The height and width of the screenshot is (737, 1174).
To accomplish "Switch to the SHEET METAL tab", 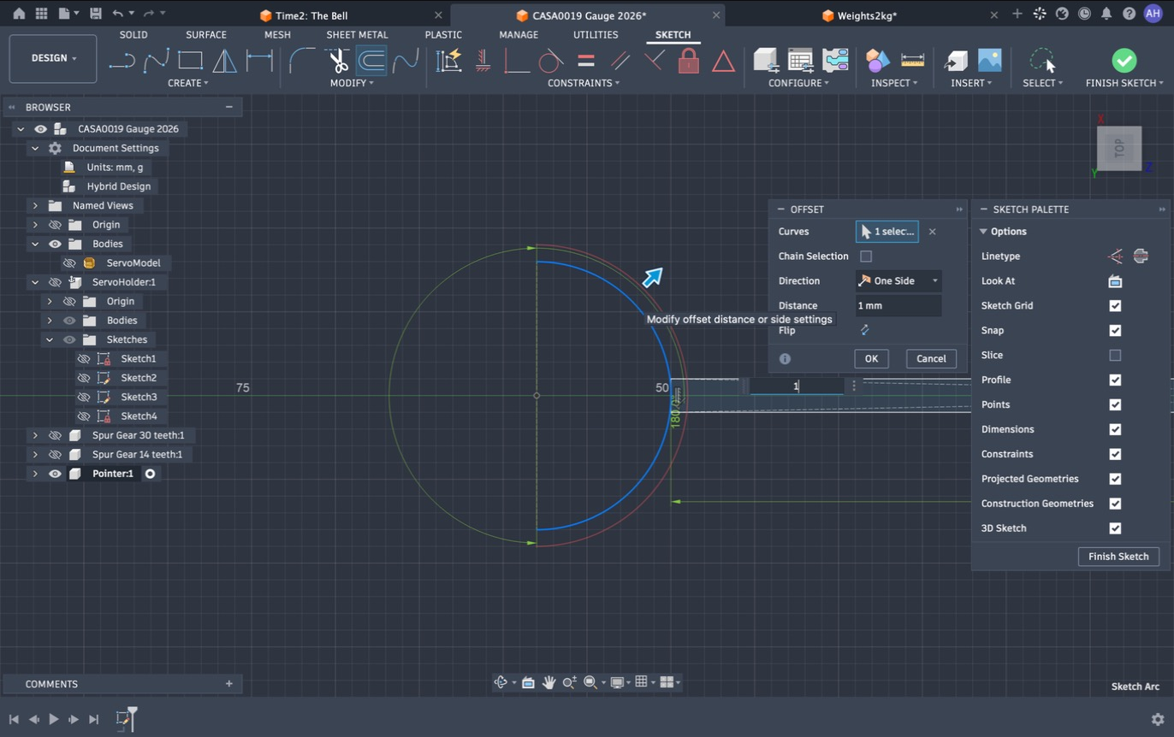I will tap(357, 35).
